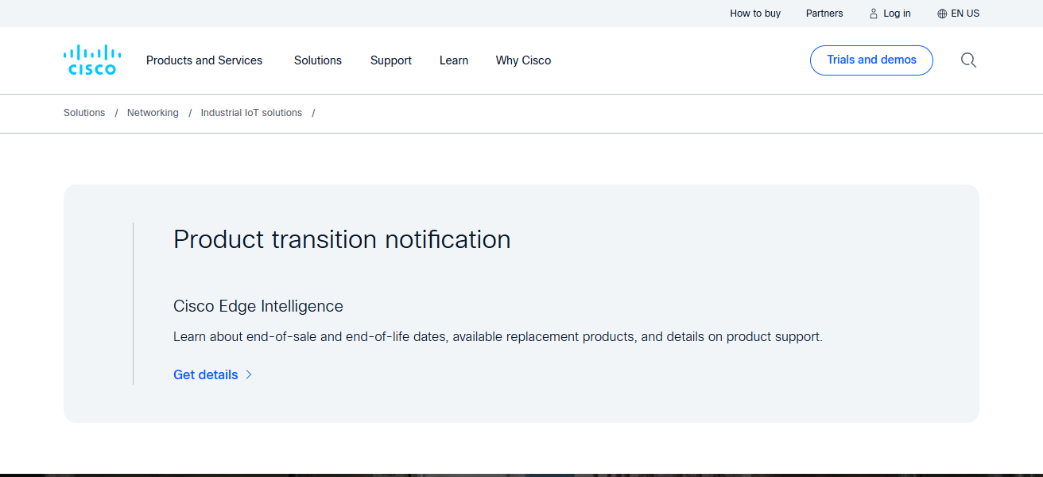This screenshot has height=477, width=1043.
Task: Click the Product transition notification card
Action: coord(521,302)
